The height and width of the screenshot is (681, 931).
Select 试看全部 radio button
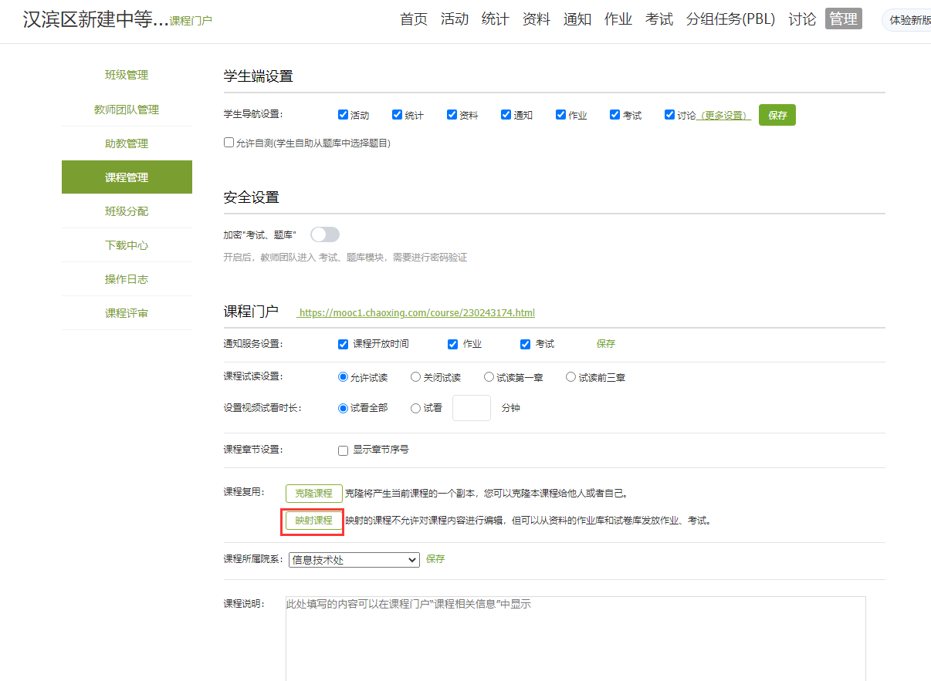(344, 408)
